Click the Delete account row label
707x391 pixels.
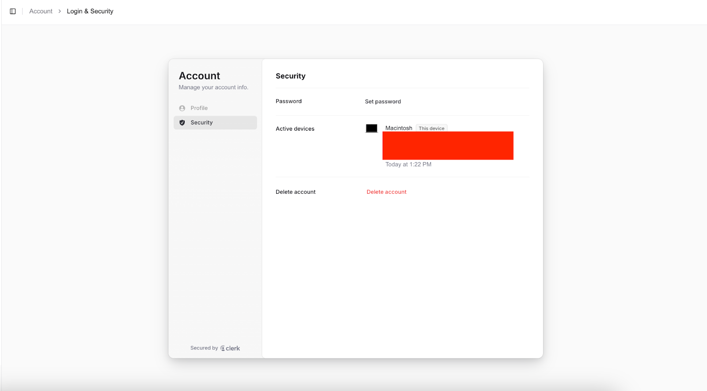(x=296, y=192)
